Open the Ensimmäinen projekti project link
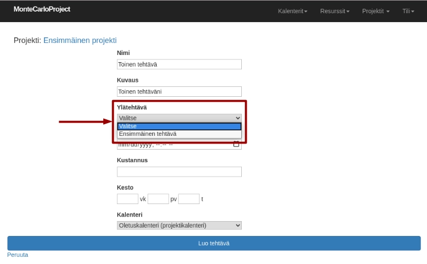427x264 pixels. (80, 40)
